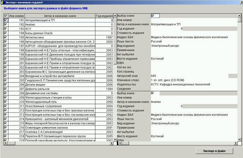This screenshot has width=243, height=158.
Task: Toggle checkbox for row 216 Осмотрщик-ремонтник вагонов
Action: pos(6,127)
